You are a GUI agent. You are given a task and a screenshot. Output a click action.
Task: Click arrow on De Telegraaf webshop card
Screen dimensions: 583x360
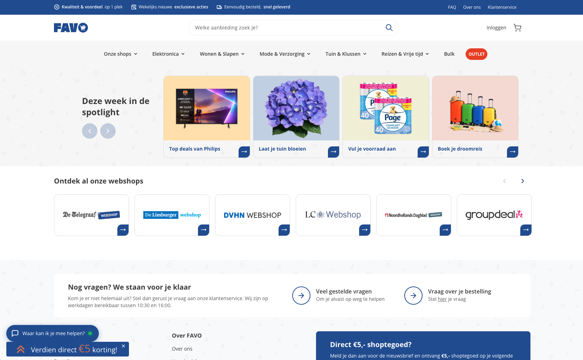point(123,230)
